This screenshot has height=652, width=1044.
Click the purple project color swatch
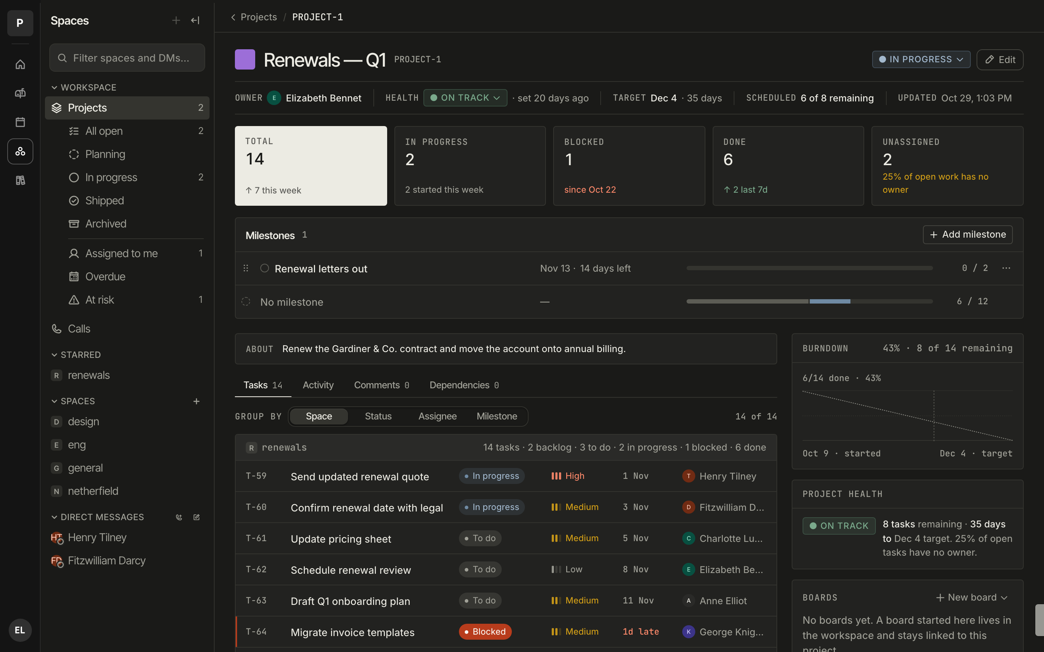click(245, 59)
